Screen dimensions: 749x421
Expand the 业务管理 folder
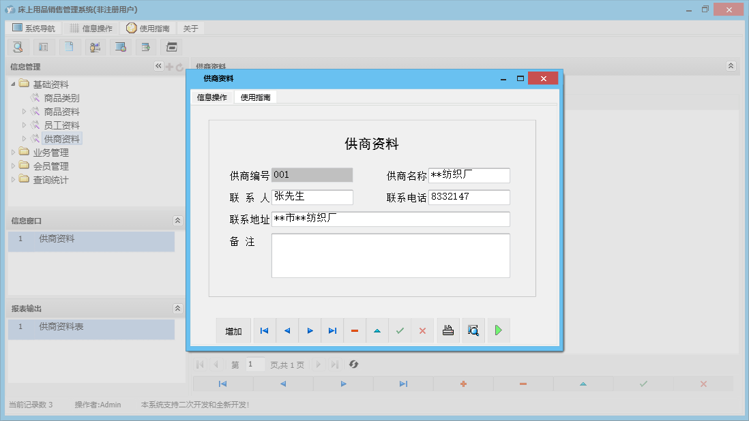coord(14,152)
